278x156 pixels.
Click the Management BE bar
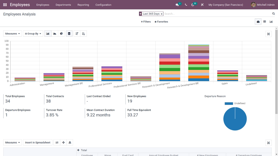coord(83,74)
